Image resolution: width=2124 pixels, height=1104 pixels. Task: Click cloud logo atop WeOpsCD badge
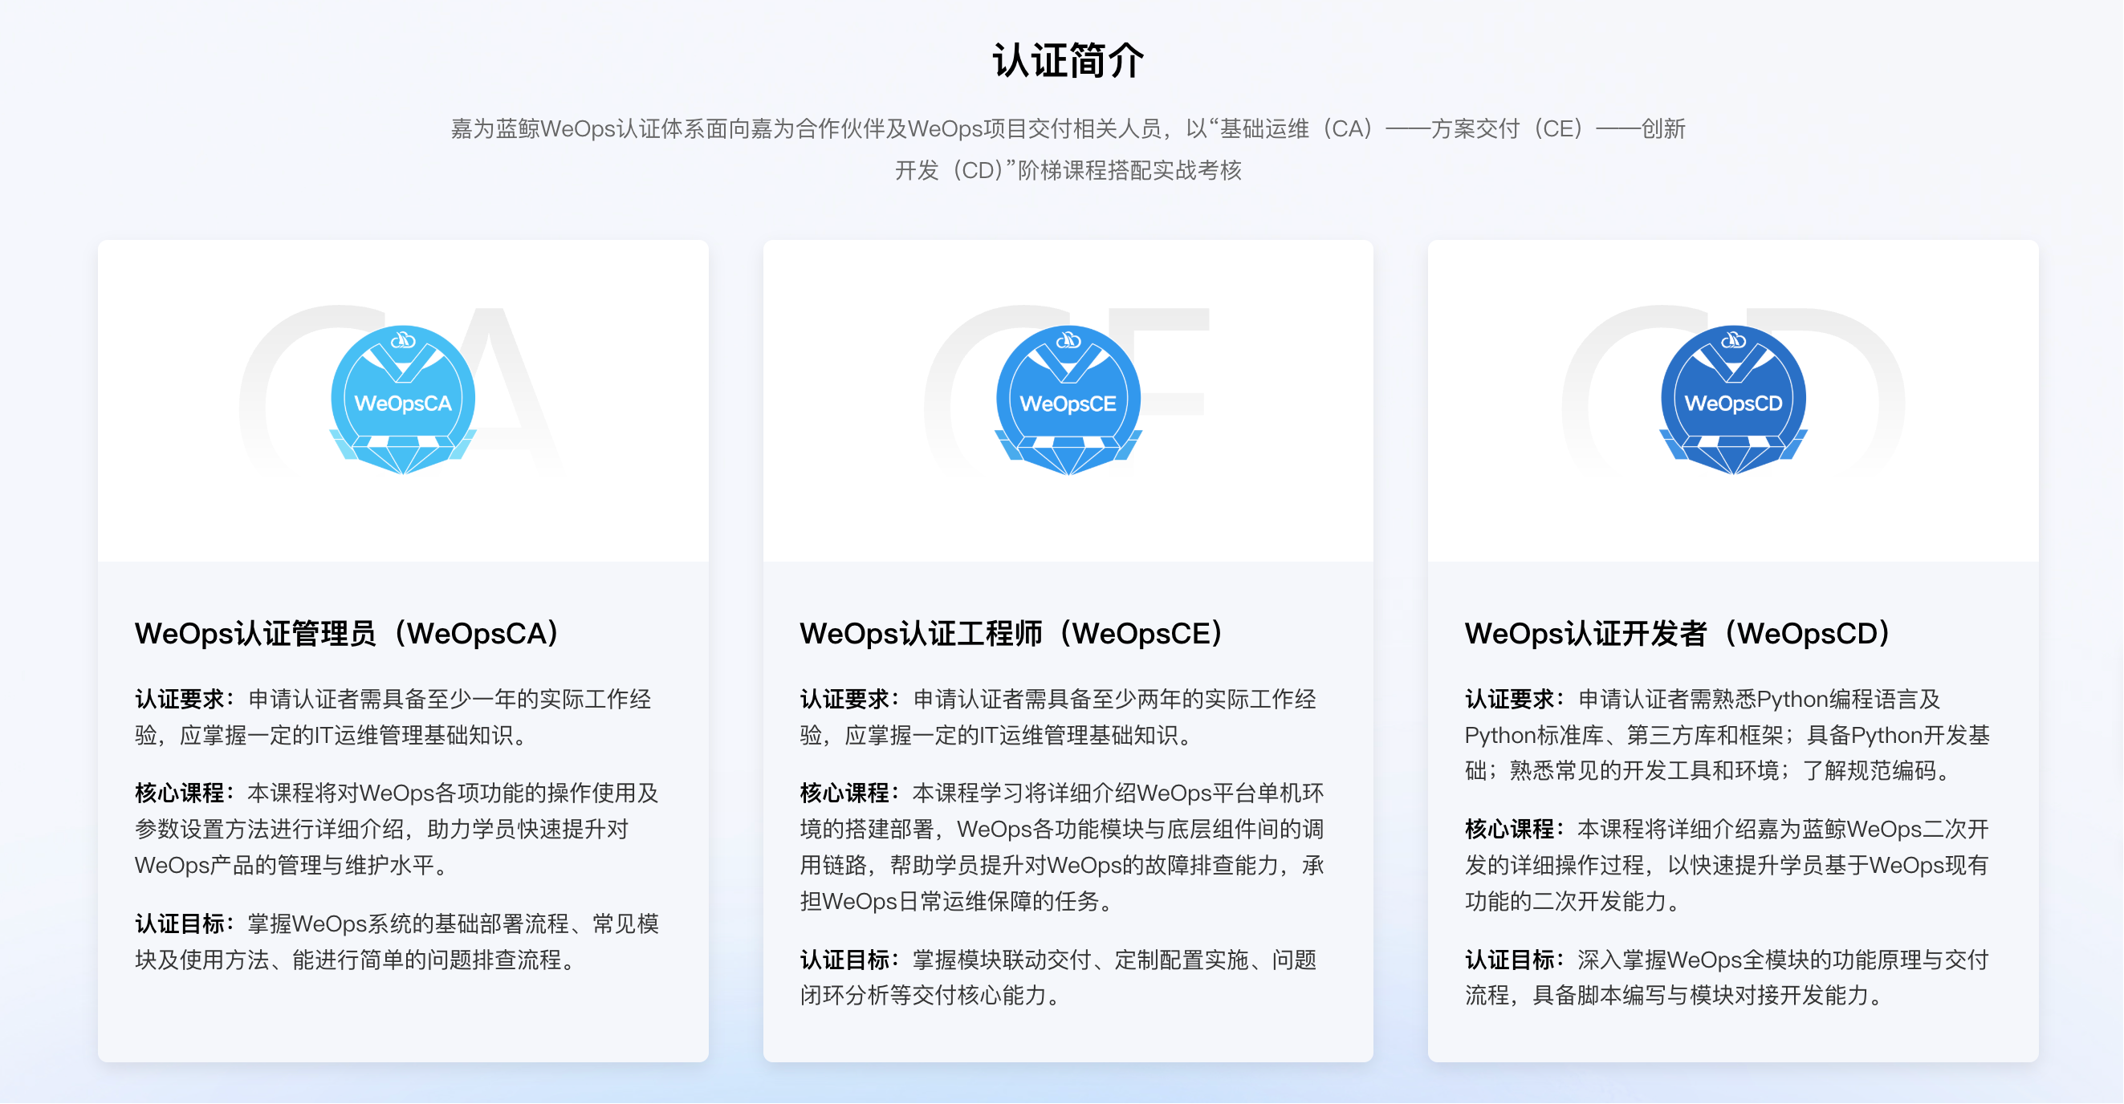click(1733, 339)
